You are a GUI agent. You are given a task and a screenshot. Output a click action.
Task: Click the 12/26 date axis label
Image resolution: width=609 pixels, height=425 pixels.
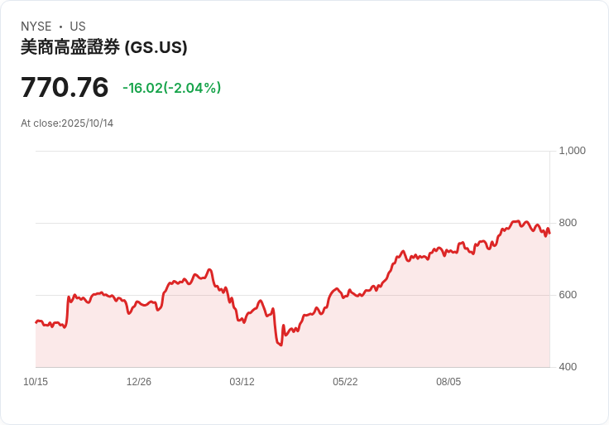click(x=139, y=382)
